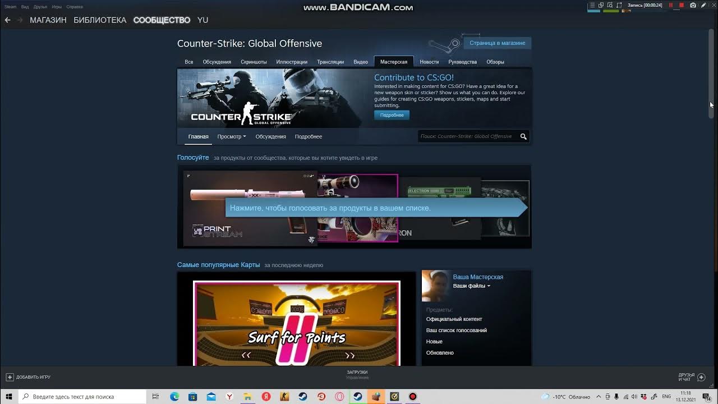Image resolution: width=718 pixels, height=404 pixels.
Task: Open Opera browser from taskbar
Action: pyautogui.click(x=339, y=396)
